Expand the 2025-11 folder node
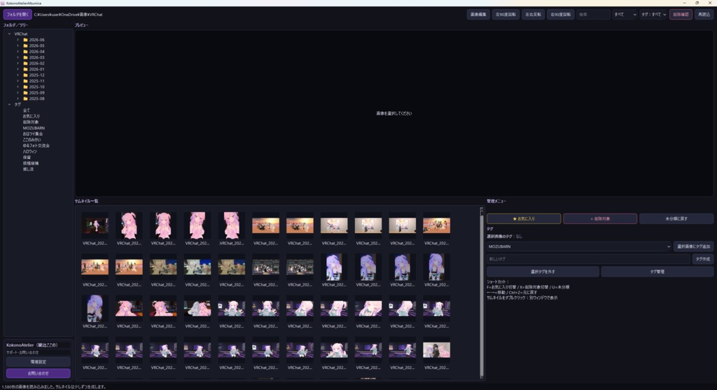Screen dimensions: 717x390 point(18,81)
